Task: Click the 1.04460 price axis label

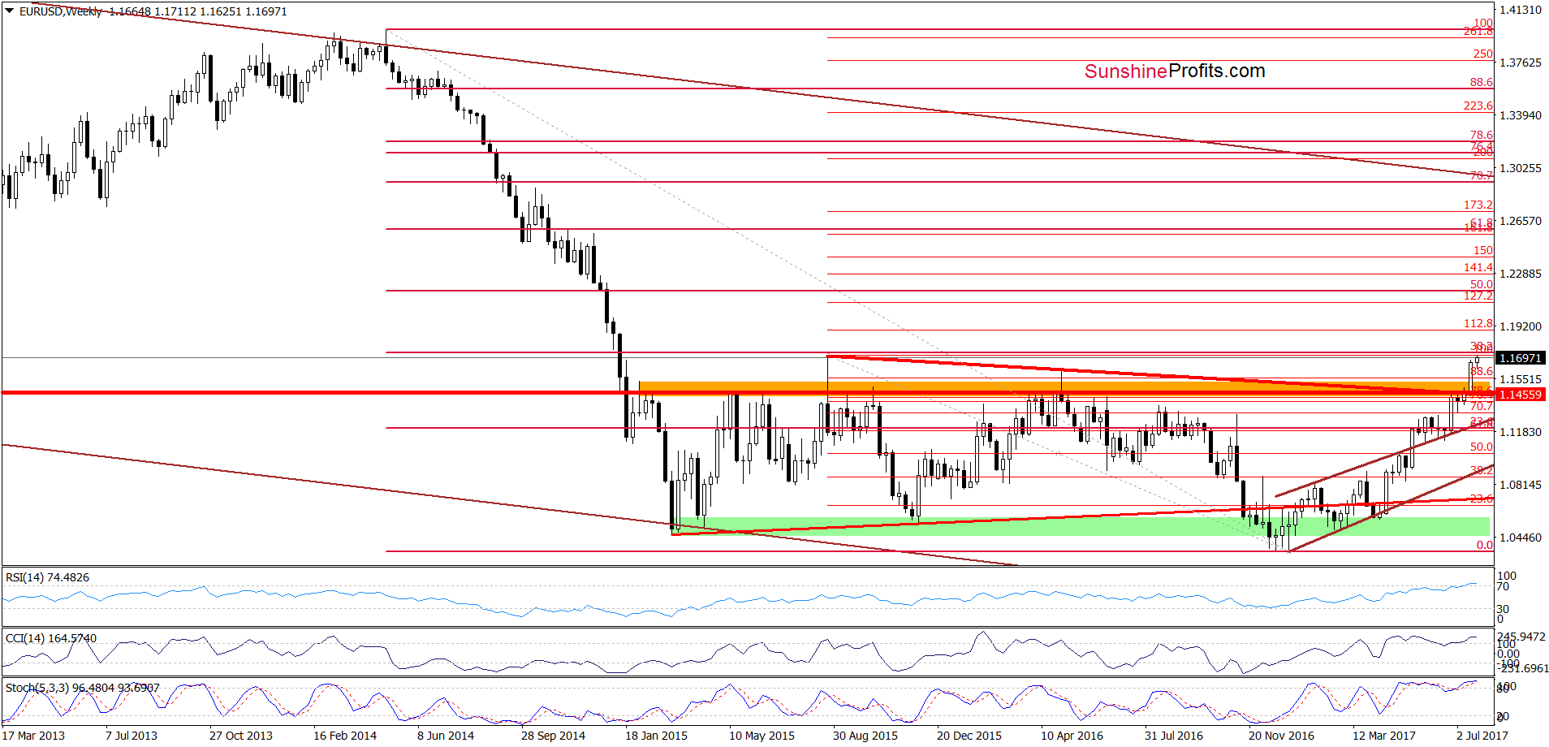Action: [1520, 538]
